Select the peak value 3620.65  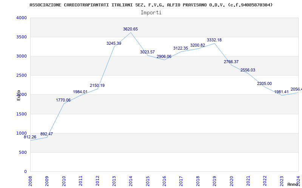pos(131,29)
